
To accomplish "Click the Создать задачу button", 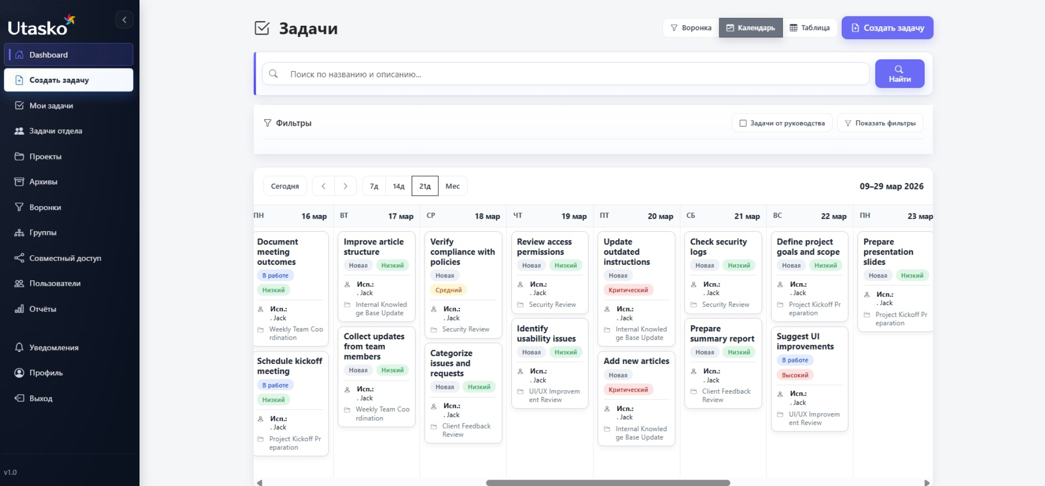I will pyautogui.click(x=887, y=28).
